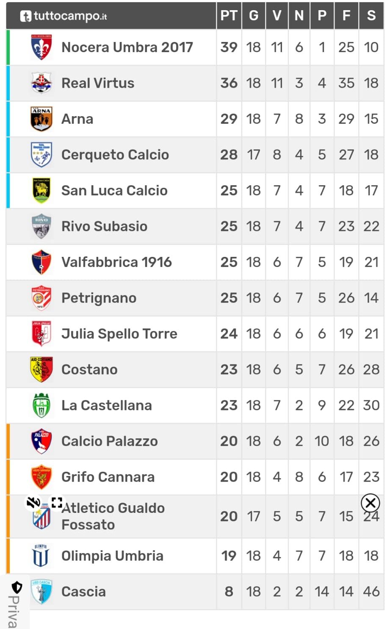Click the Nocera Umbra 2017 team crest
The height and width of the screenshot is (629, 390).
(x=41, y=47)
